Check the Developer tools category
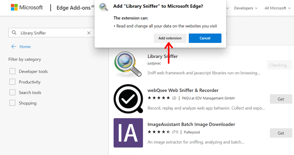Screen dimensions: 294x155 [x=13, y=72]
